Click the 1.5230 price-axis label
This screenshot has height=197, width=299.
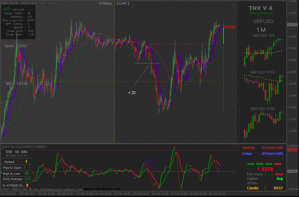pyautogui.click(x=293, y=119)
